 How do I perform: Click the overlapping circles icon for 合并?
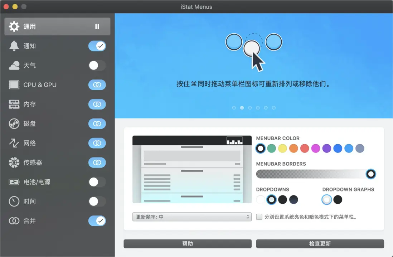click(14, 220)
